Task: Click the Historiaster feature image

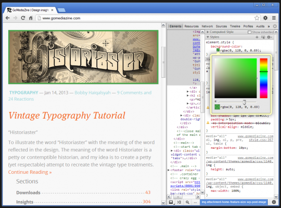Action: click(83, 57)
